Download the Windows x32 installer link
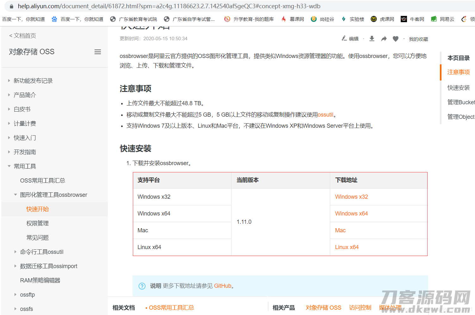 [351, 197]
